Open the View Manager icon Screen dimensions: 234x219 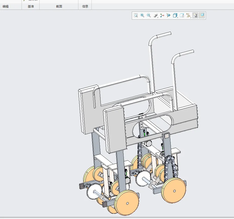182,16
